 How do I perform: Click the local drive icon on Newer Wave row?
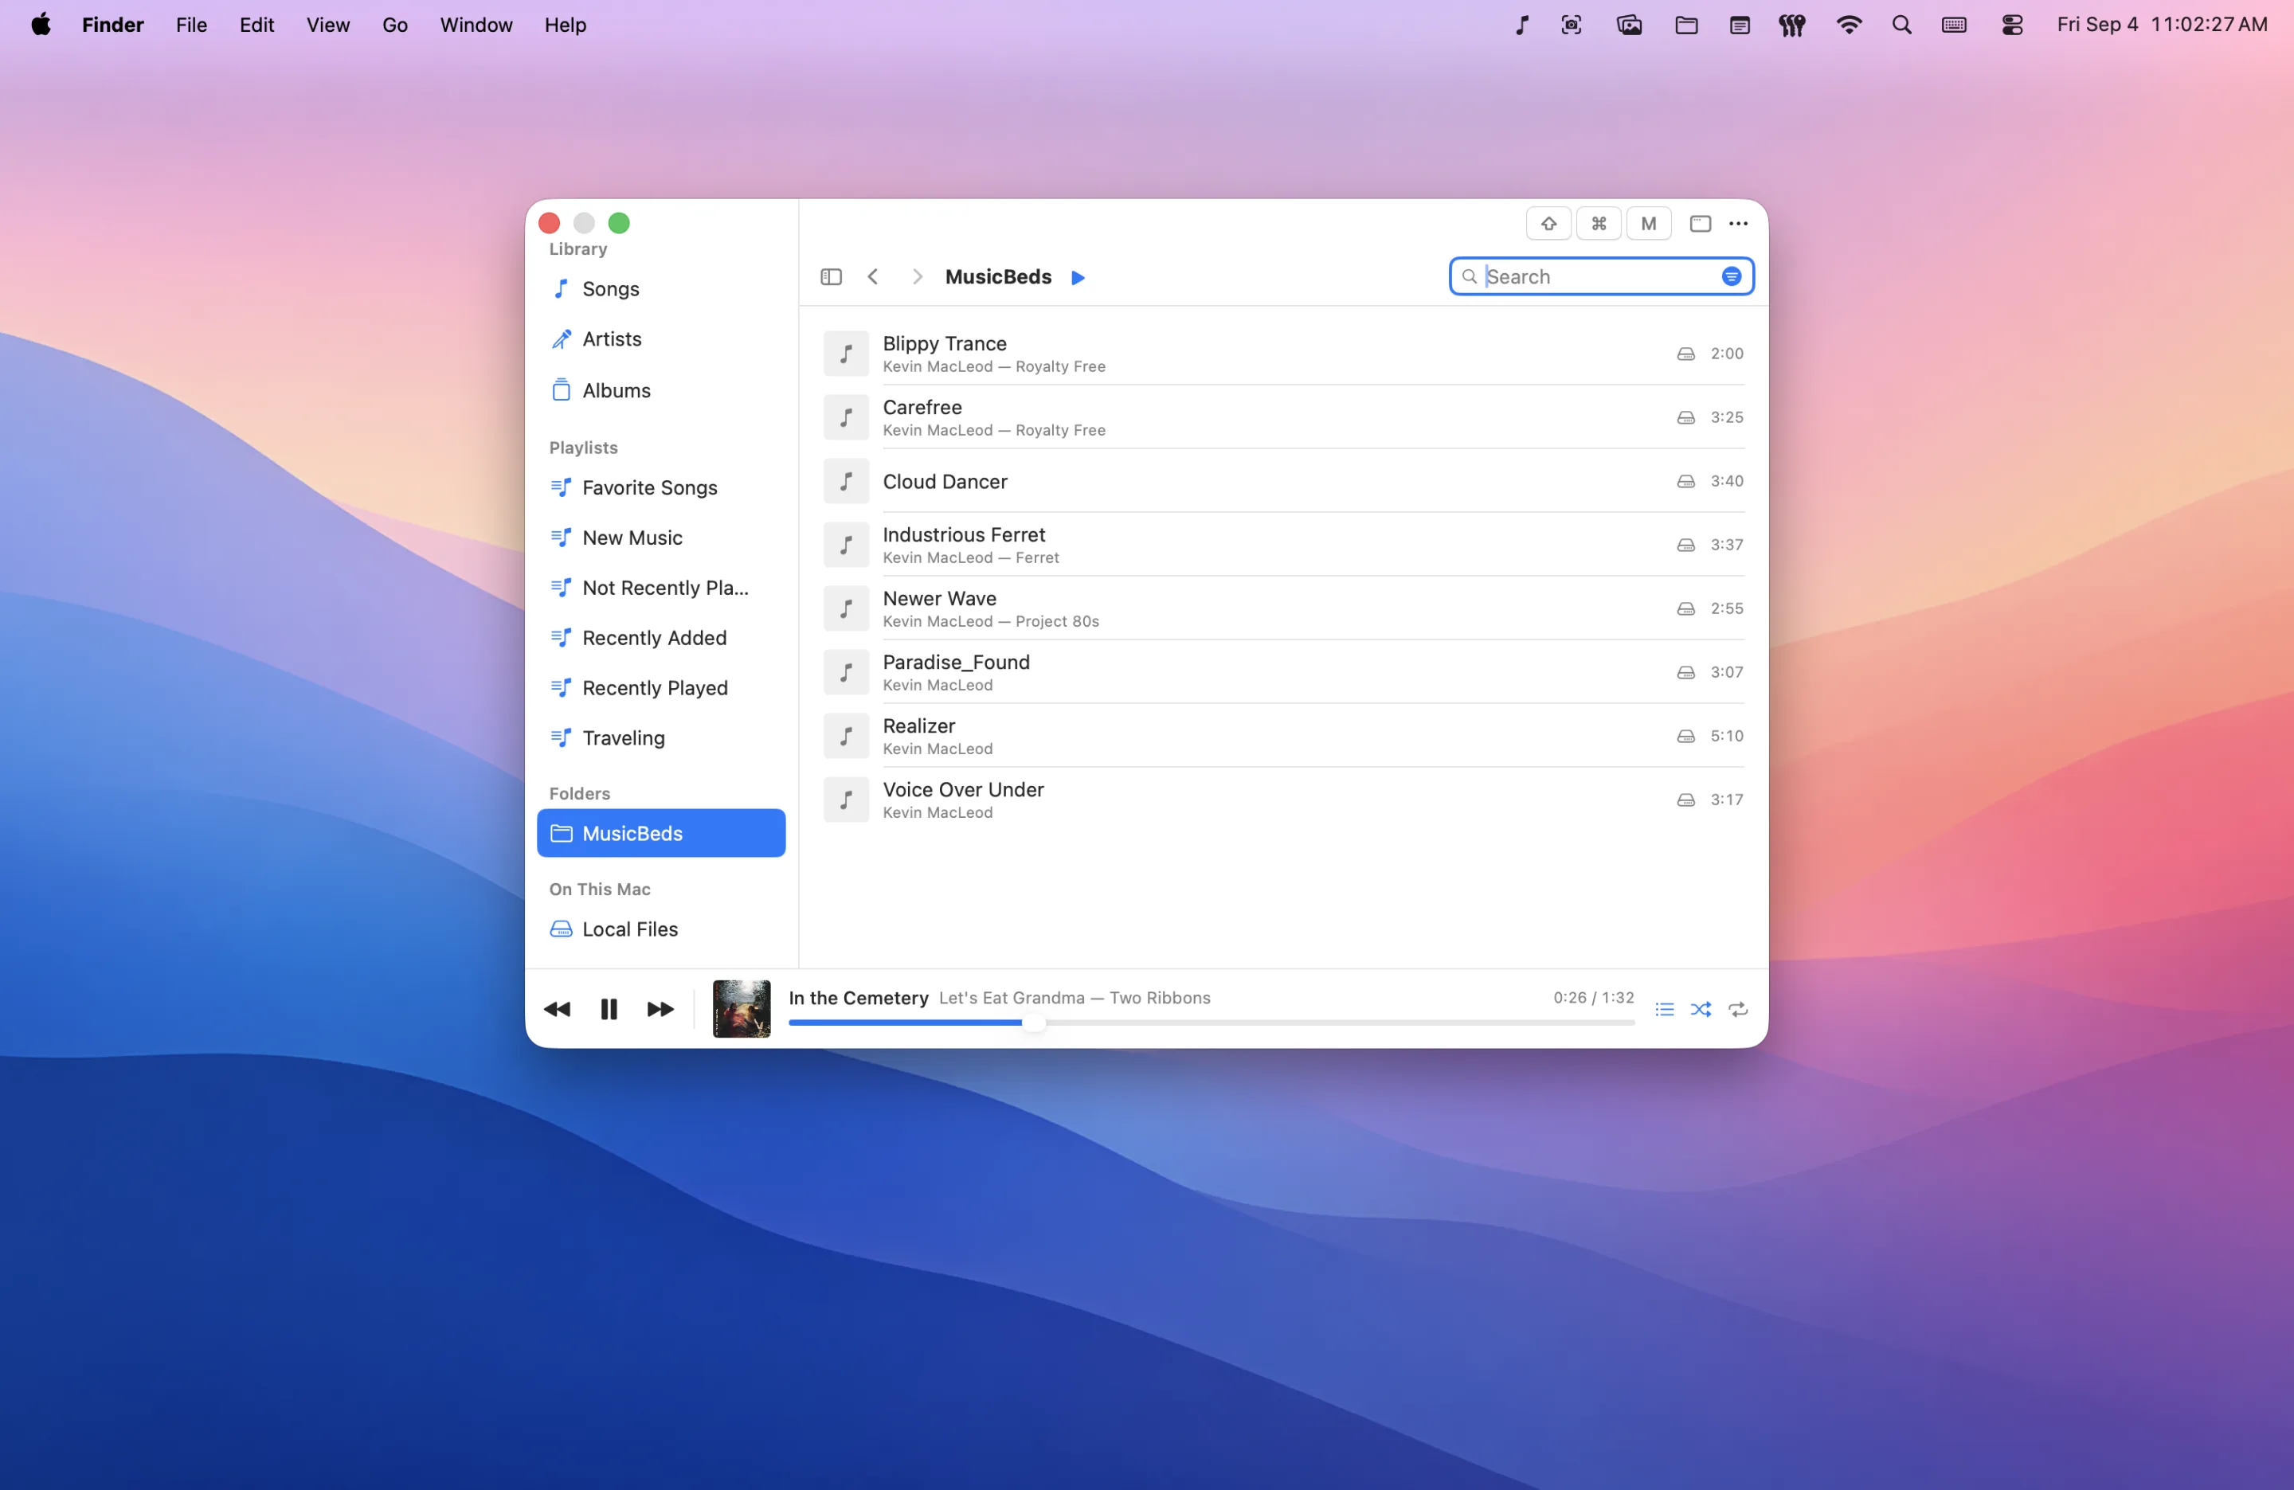click(x=1685, y=608)
